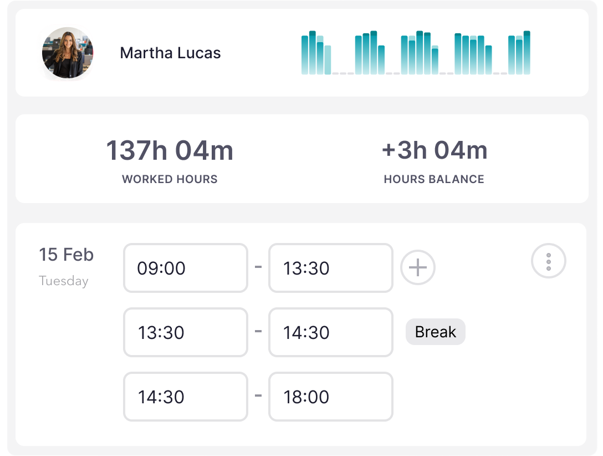
Task: Click the 137h 04m worked hours value
Action: [x=170, y=151]
